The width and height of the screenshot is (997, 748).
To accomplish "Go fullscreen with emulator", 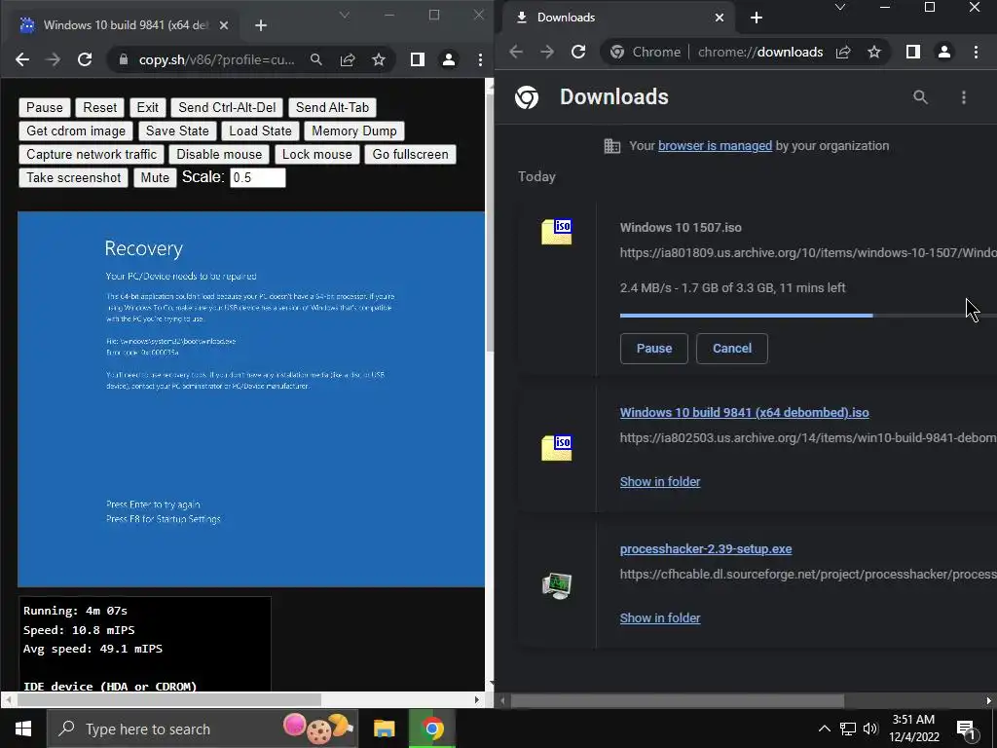I will 410,155.
